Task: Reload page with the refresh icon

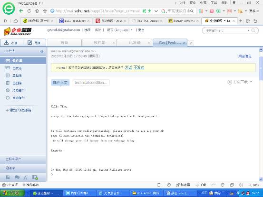Action: (29, 11)
